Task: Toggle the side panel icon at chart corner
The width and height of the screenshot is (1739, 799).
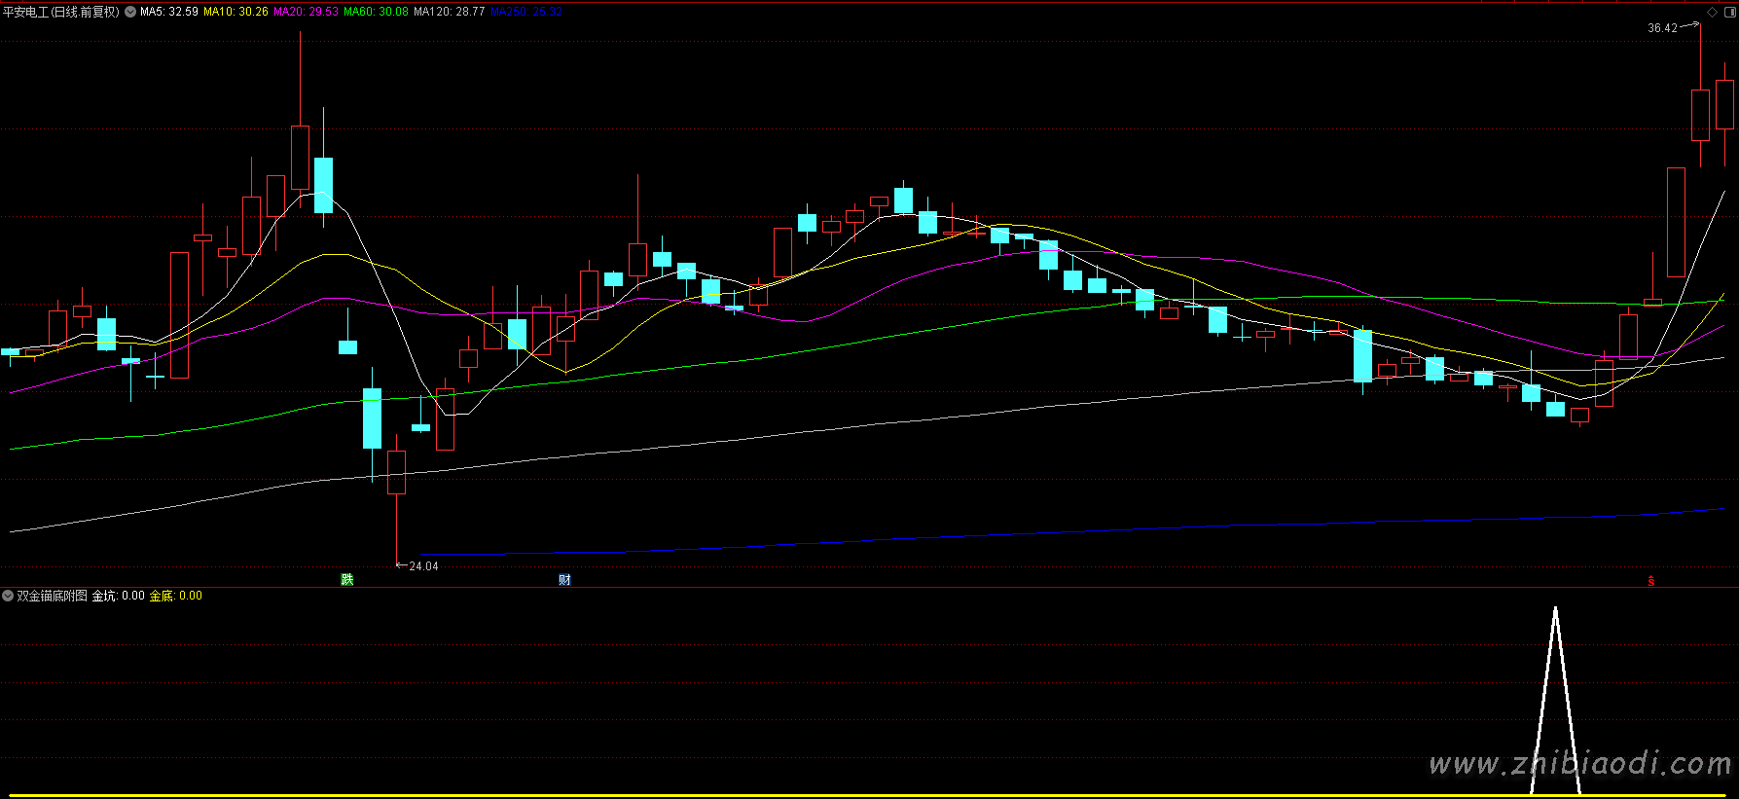Action: [1729, 13]
